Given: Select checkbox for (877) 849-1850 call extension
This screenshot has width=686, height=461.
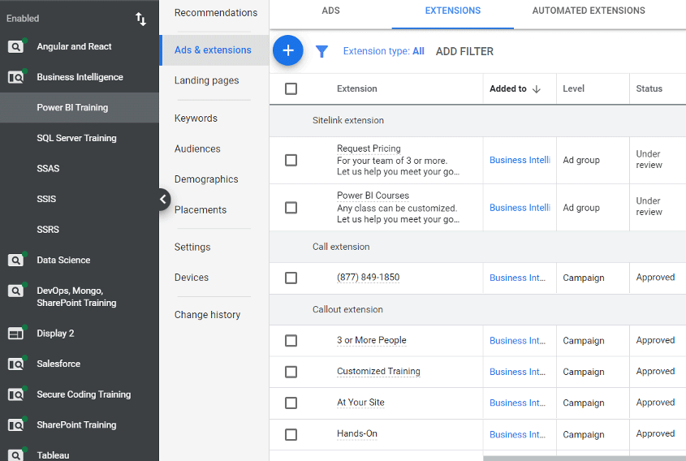Looking at the screenshot, I should 291,278.
